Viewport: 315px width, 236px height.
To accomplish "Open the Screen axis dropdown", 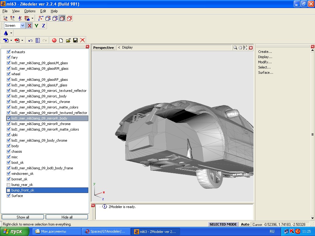I will point(22,26).
